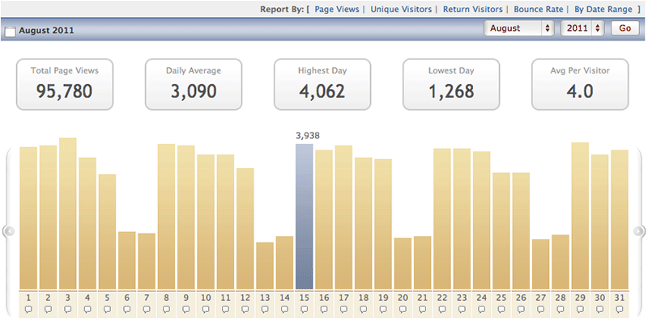648x321 pixels.
Task: Select the bar for day 27
Action: point(540,264)
